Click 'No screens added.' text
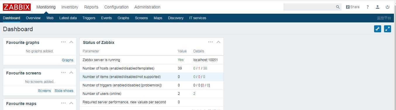Viewport: 396px width, 110px height. pyautogui.click(x=40, y=82)
